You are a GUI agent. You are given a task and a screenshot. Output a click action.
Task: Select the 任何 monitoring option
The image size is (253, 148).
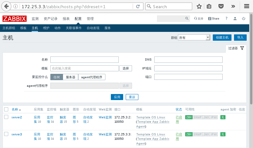click(x=57, y=77)
